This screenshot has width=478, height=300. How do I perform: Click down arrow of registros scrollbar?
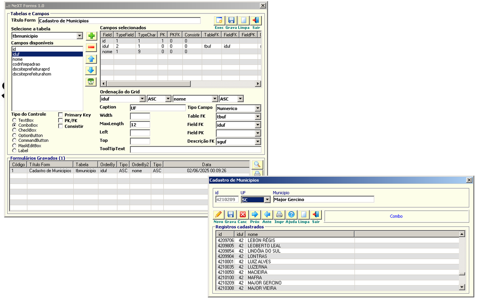[x=462, y=287]
